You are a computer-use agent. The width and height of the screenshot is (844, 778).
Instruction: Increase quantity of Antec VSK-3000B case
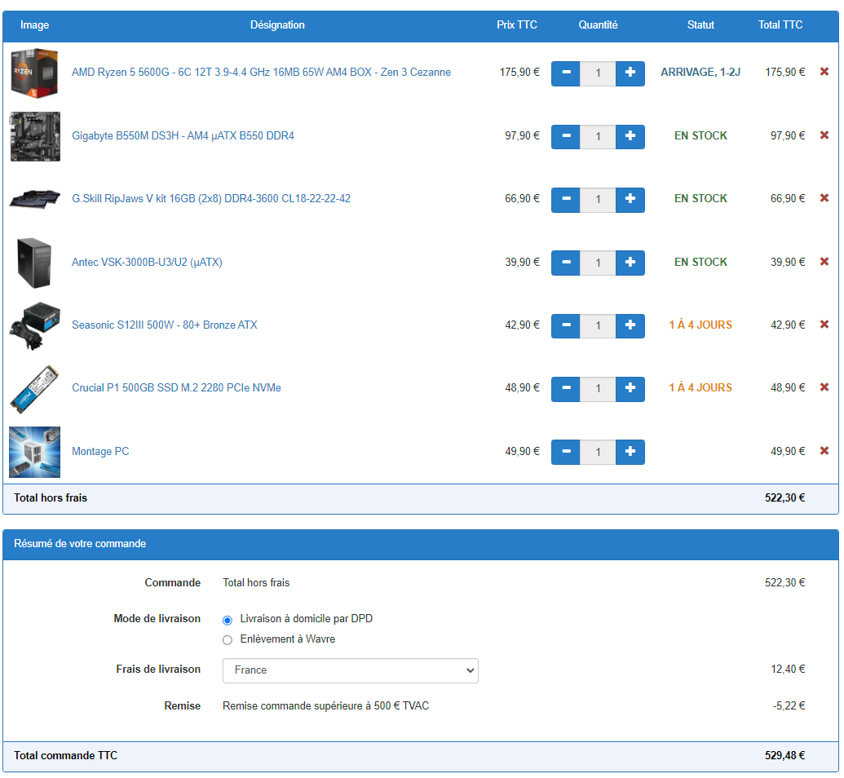(x=630, y=263)
